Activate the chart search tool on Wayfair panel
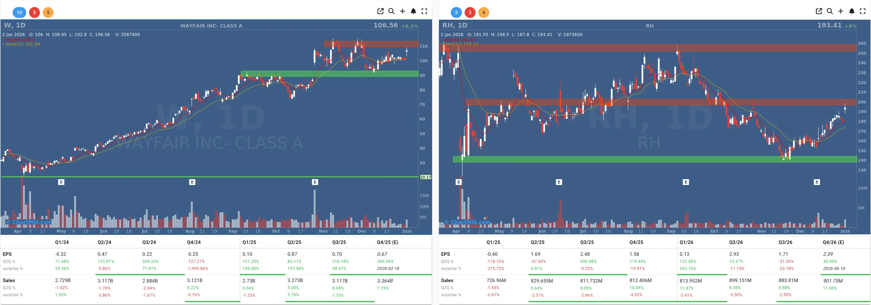This screenshot has height=305, width=871. coord(391,11)
